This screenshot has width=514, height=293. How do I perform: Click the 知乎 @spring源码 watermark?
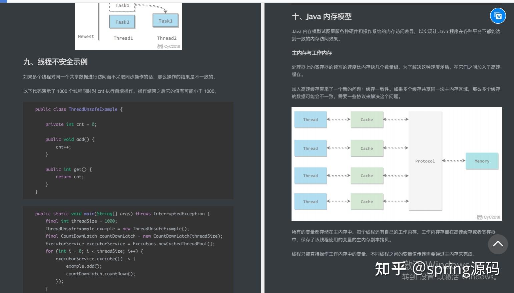(430, 268)
